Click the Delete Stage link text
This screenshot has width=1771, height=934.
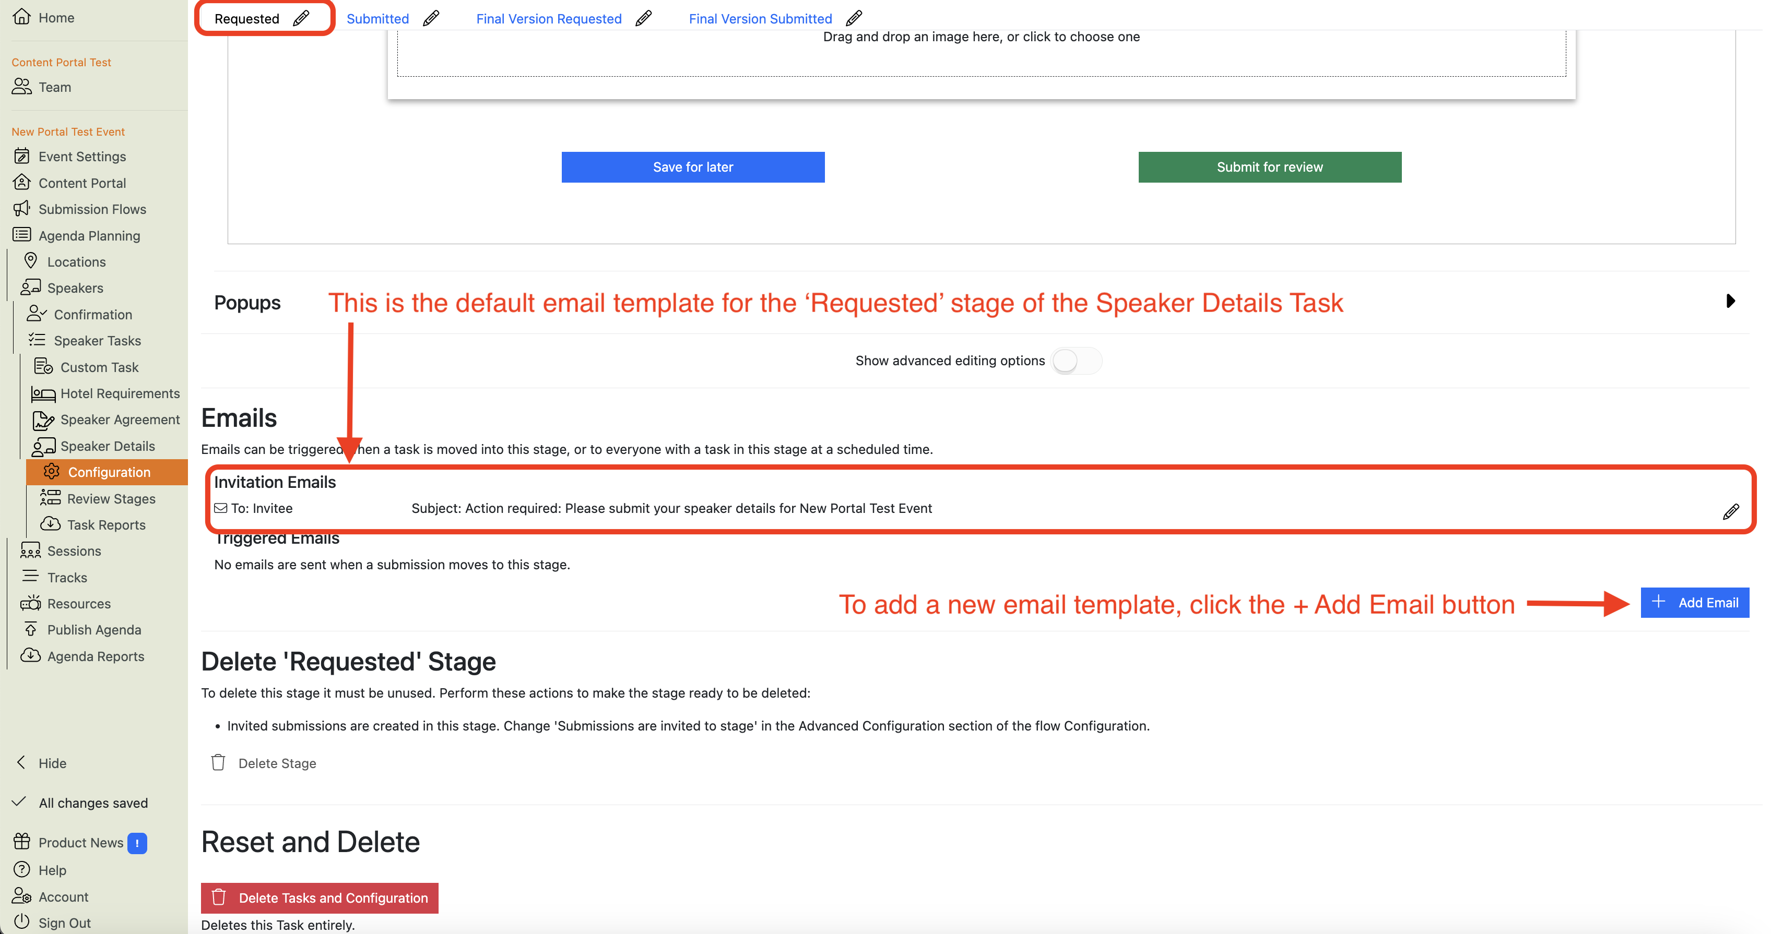(277, 763)
